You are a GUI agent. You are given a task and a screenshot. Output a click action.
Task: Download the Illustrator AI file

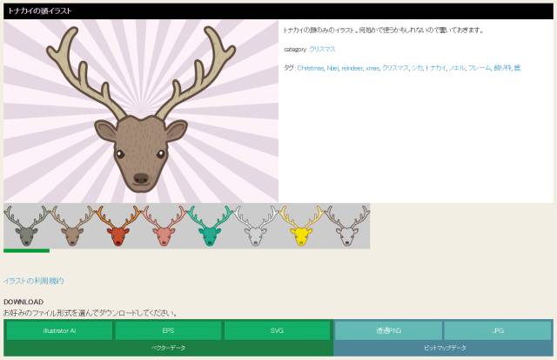pos(59,331)
